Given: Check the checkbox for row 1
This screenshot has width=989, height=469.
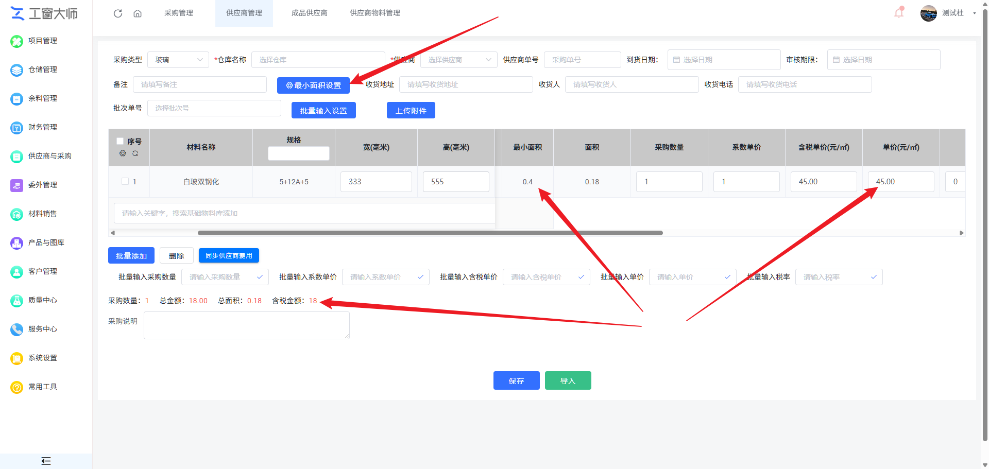Looking at the screenshot, I should 125,181.
